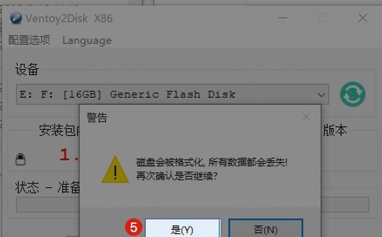
Task: Expand the device list chevron arrow
Action: (x=321, y=95)
